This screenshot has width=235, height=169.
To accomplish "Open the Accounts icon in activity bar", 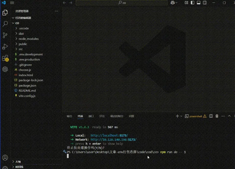I will tap(5, 158).
